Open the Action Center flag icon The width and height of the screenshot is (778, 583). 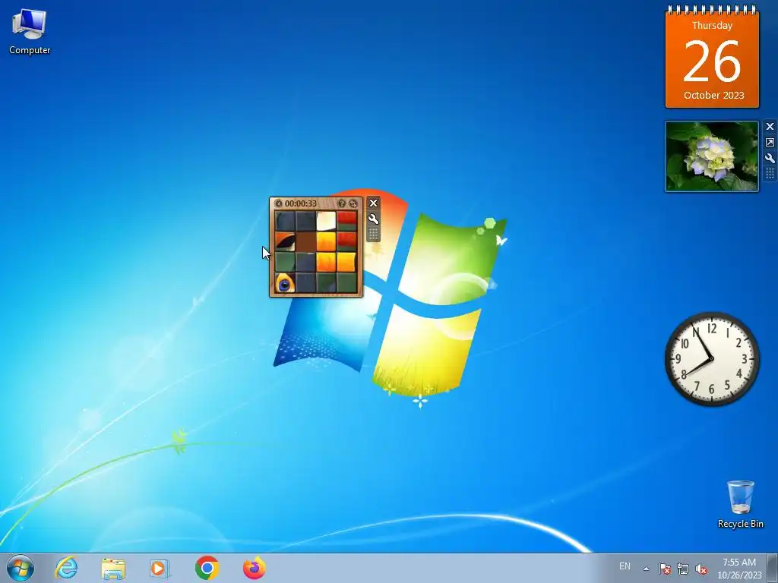pyautogui.click(x=664, y=569)
